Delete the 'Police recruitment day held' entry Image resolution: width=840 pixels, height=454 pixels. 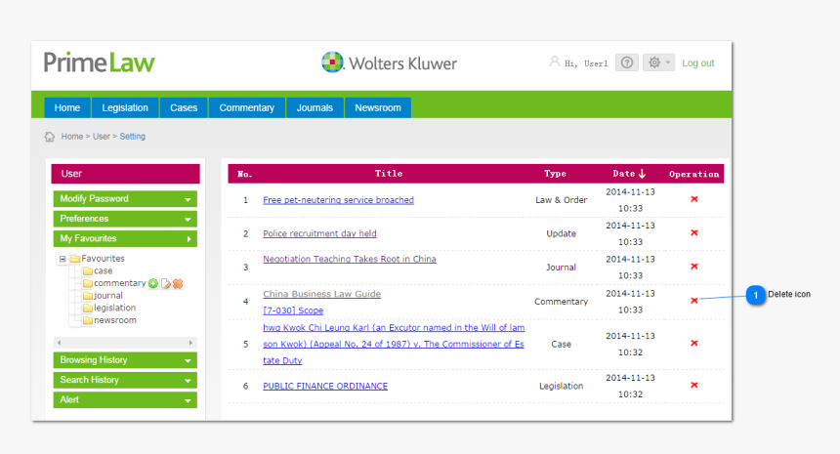[x=694, y=233]
